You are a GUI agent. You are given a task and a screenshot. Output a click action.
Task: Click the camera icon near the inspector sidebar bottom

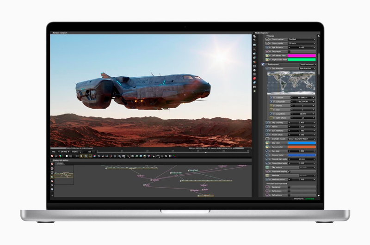tap(254, 87)
